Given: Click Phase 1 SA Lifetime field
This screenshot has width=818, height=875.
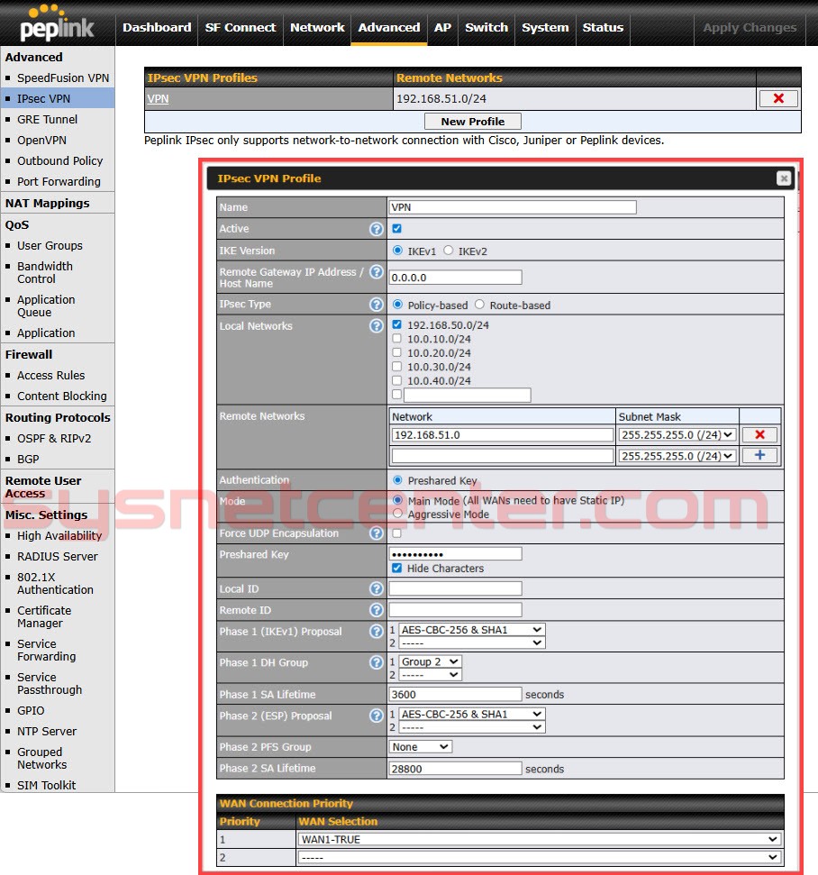Looking at the screenshot, I should tap(455, 694).
